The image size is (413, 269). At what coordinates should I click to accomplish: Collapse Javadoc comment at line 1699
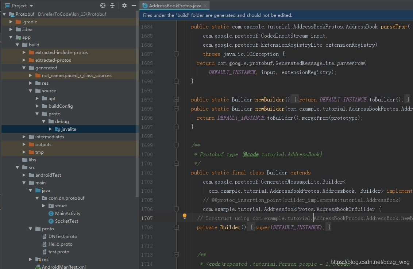click(x=177, y=145)
